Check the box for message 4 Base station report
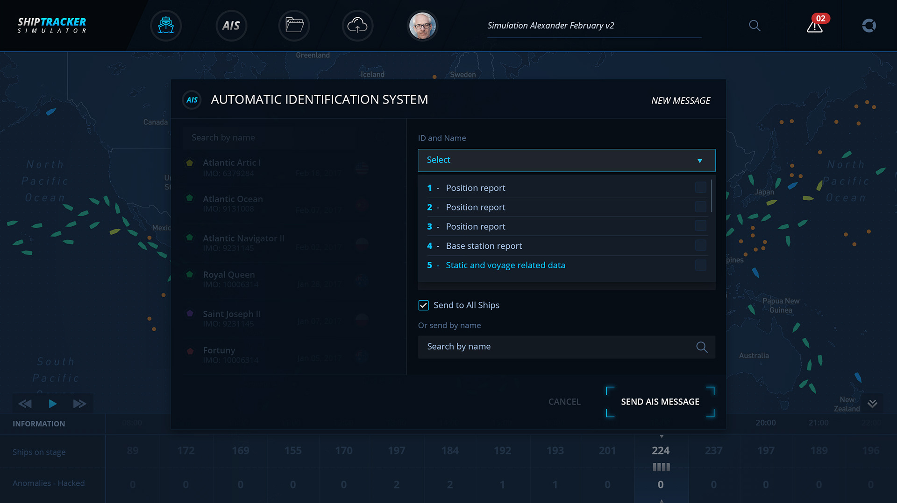 [700, 245]
